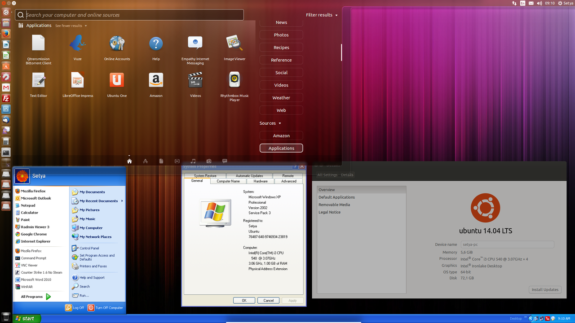Collapse the Sources section
The width and height of the screenshot is (575, 323).
click(x=270, y=123)
